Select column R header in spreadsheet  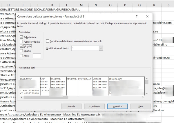pos(154,5)
